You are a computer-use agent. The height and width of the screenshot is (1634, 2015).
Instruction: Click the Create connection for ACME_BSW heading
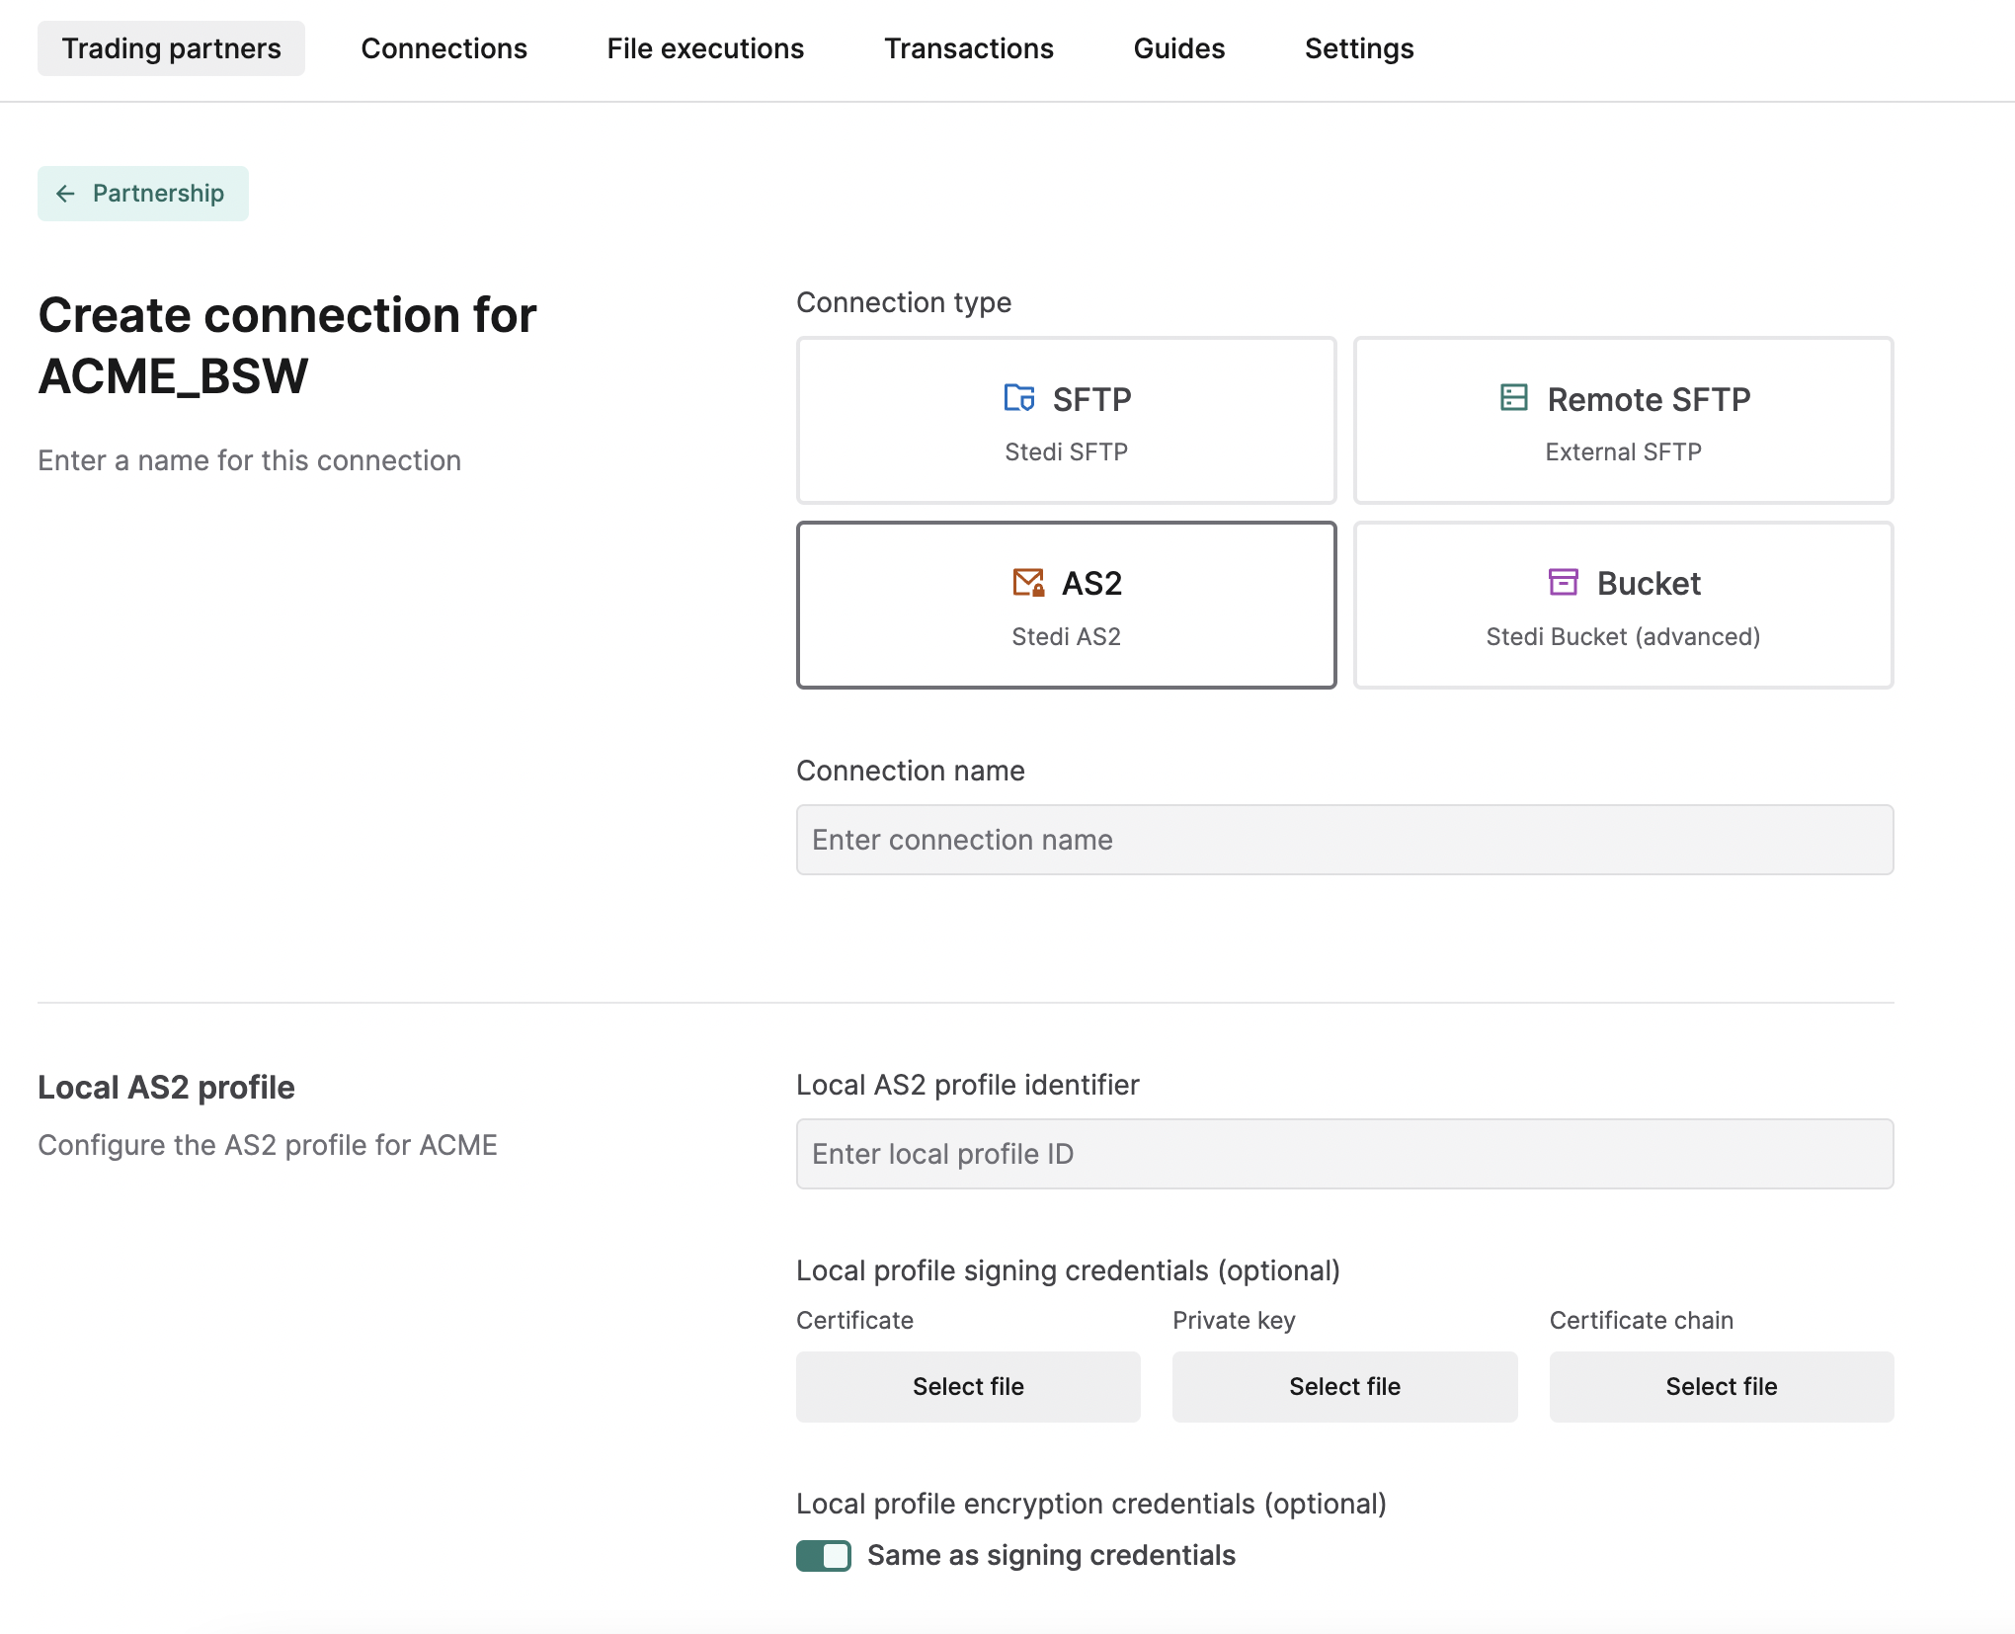pos(287,346)
